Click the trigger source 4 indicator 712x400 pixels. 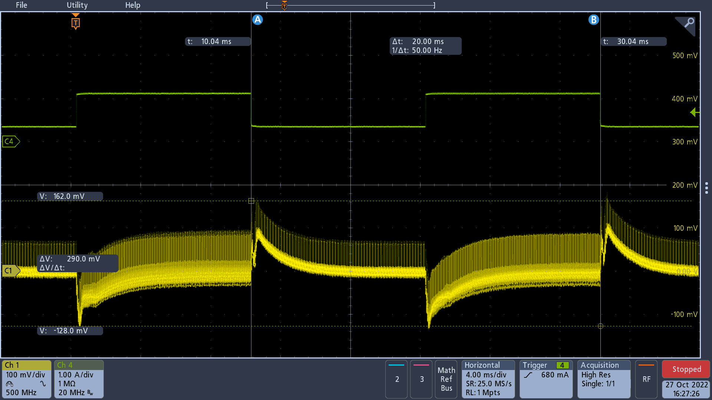pyautogui.click(x=562, y=365)
